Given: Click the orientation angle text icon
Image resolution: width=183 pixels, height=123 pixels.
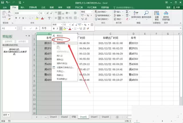Looking at the screenshot, I should pos(67,13).
